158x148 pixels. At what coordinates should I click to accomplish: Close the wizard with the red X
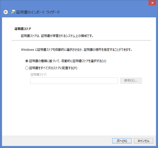(152, 3)
